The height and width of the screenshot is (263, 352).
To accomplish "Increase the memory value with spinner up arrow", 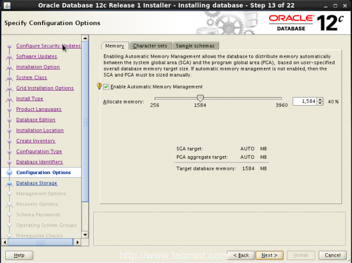I will click(320, 99).
